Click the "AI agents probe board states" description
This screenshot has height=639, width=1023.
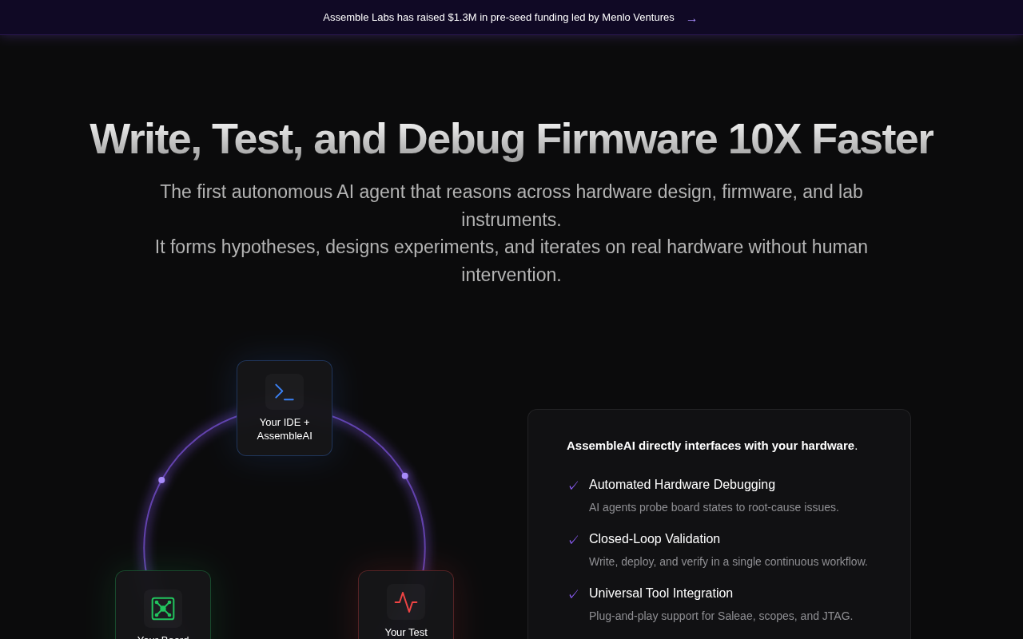(714, 507)
